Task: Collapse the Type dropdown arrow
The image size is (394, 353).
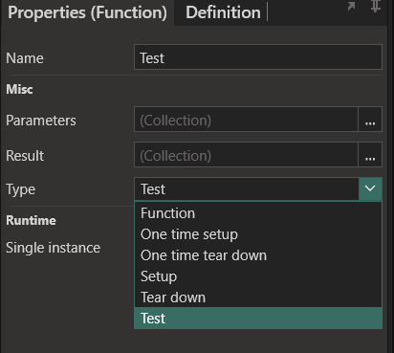Action: pyautogui.click(x=370, y=188)
